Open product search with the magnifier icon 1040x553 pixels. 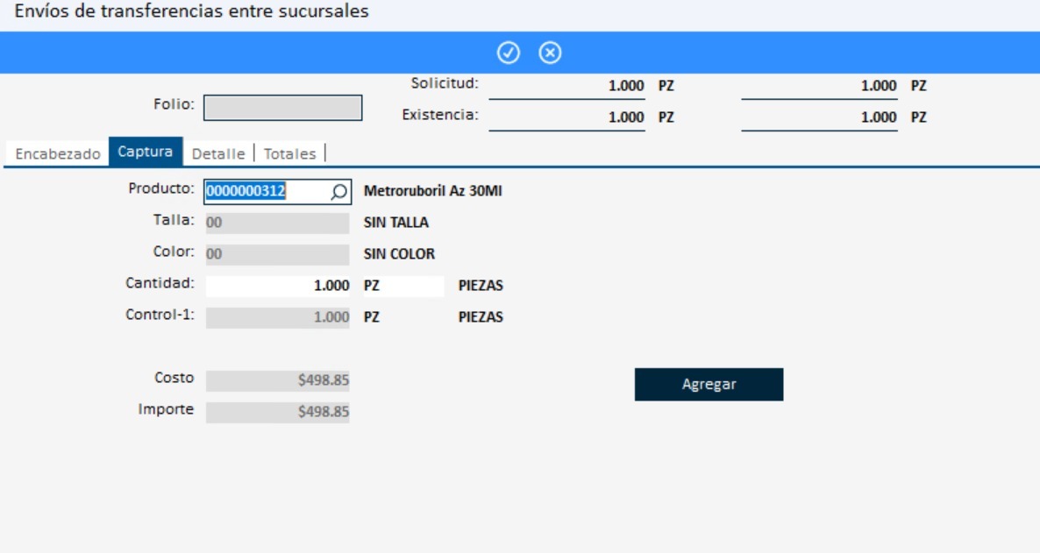(338, 192)
